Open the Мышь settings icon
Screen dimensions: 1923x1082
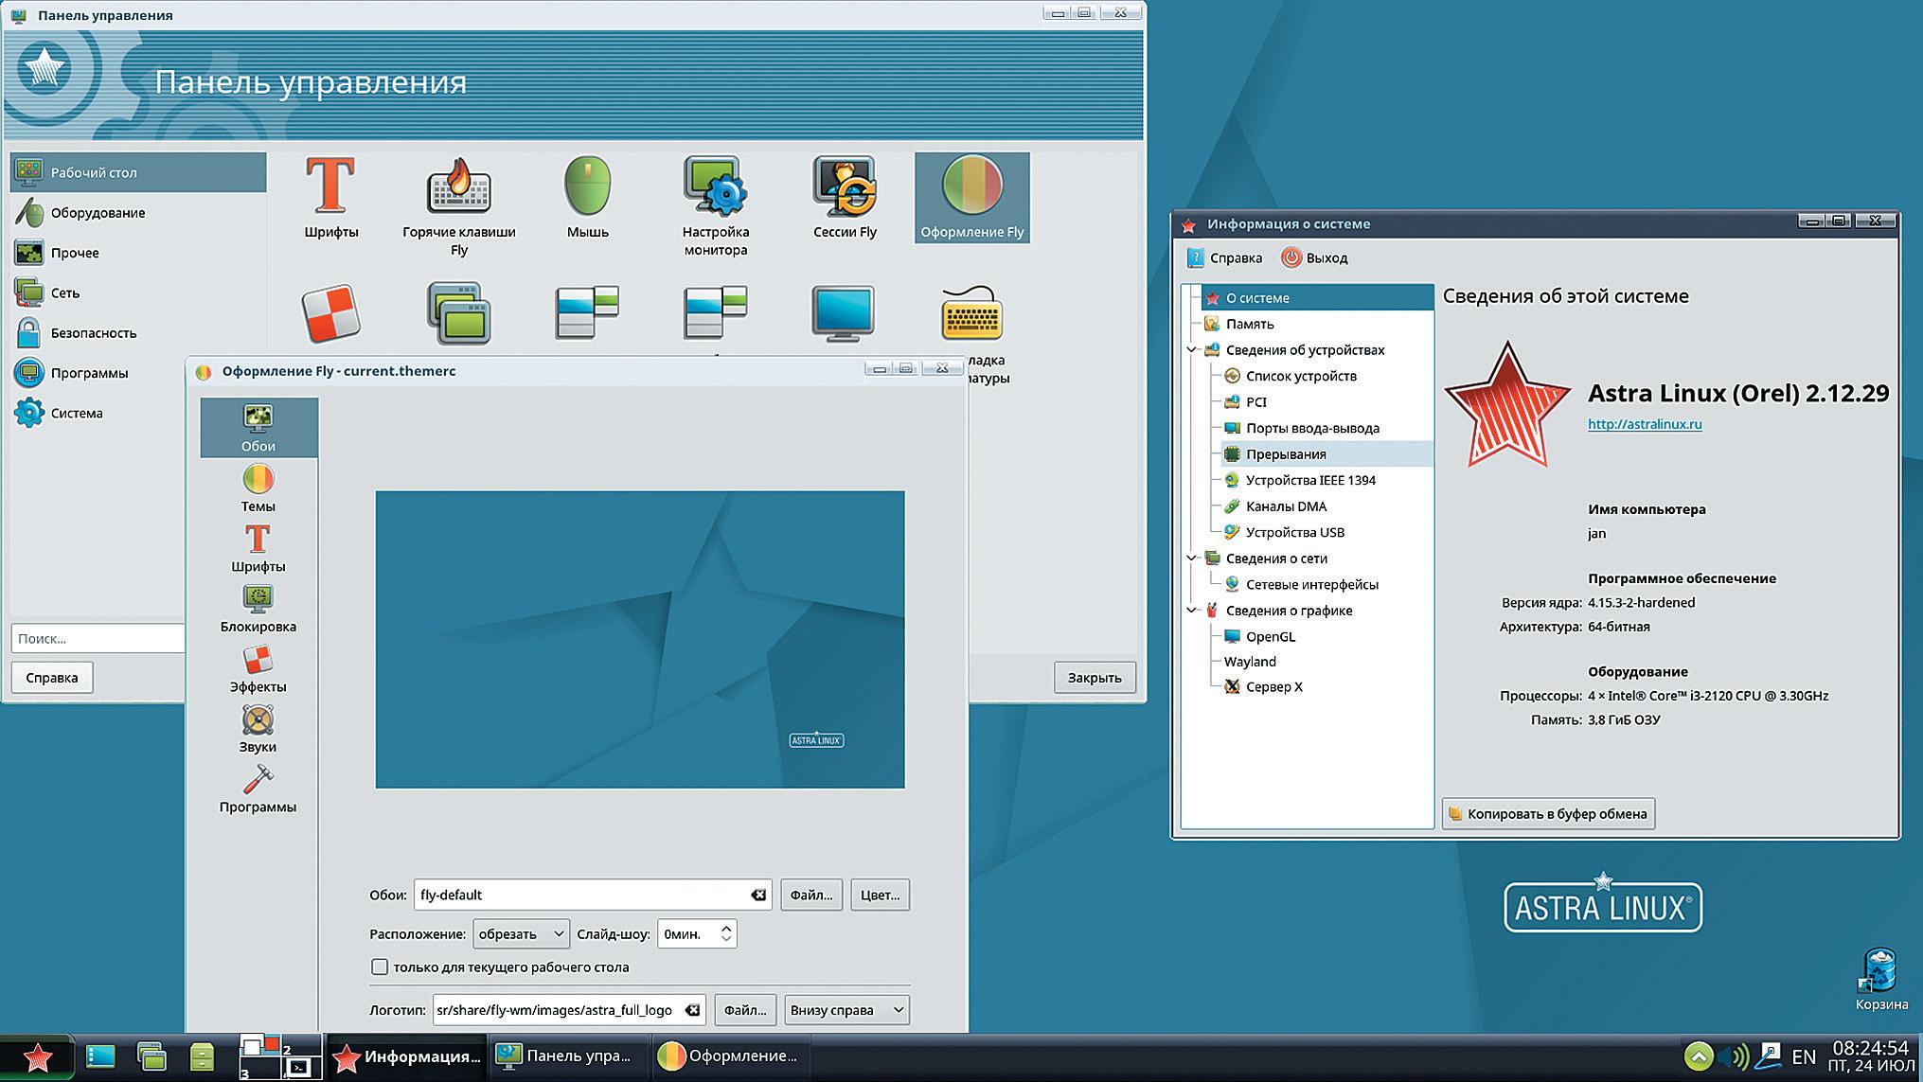(587, 196)
